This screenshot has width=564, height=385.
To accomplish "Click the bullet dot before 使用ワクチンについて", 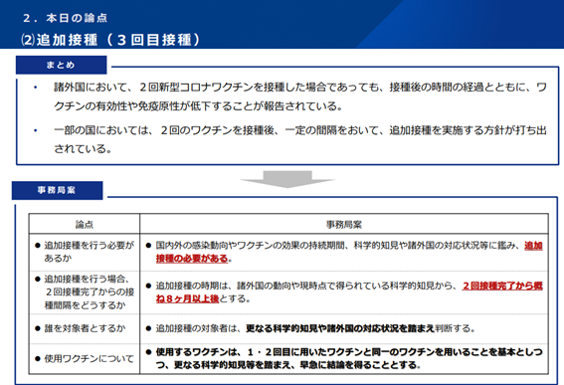I will pos(38,359).
